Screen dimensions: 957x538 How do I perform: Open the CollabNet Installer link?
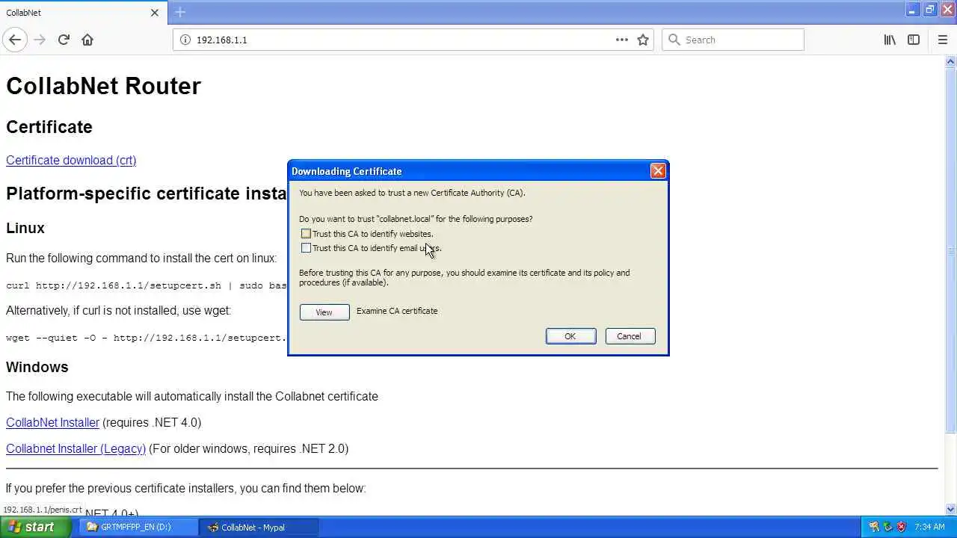[x=52, y=422]
